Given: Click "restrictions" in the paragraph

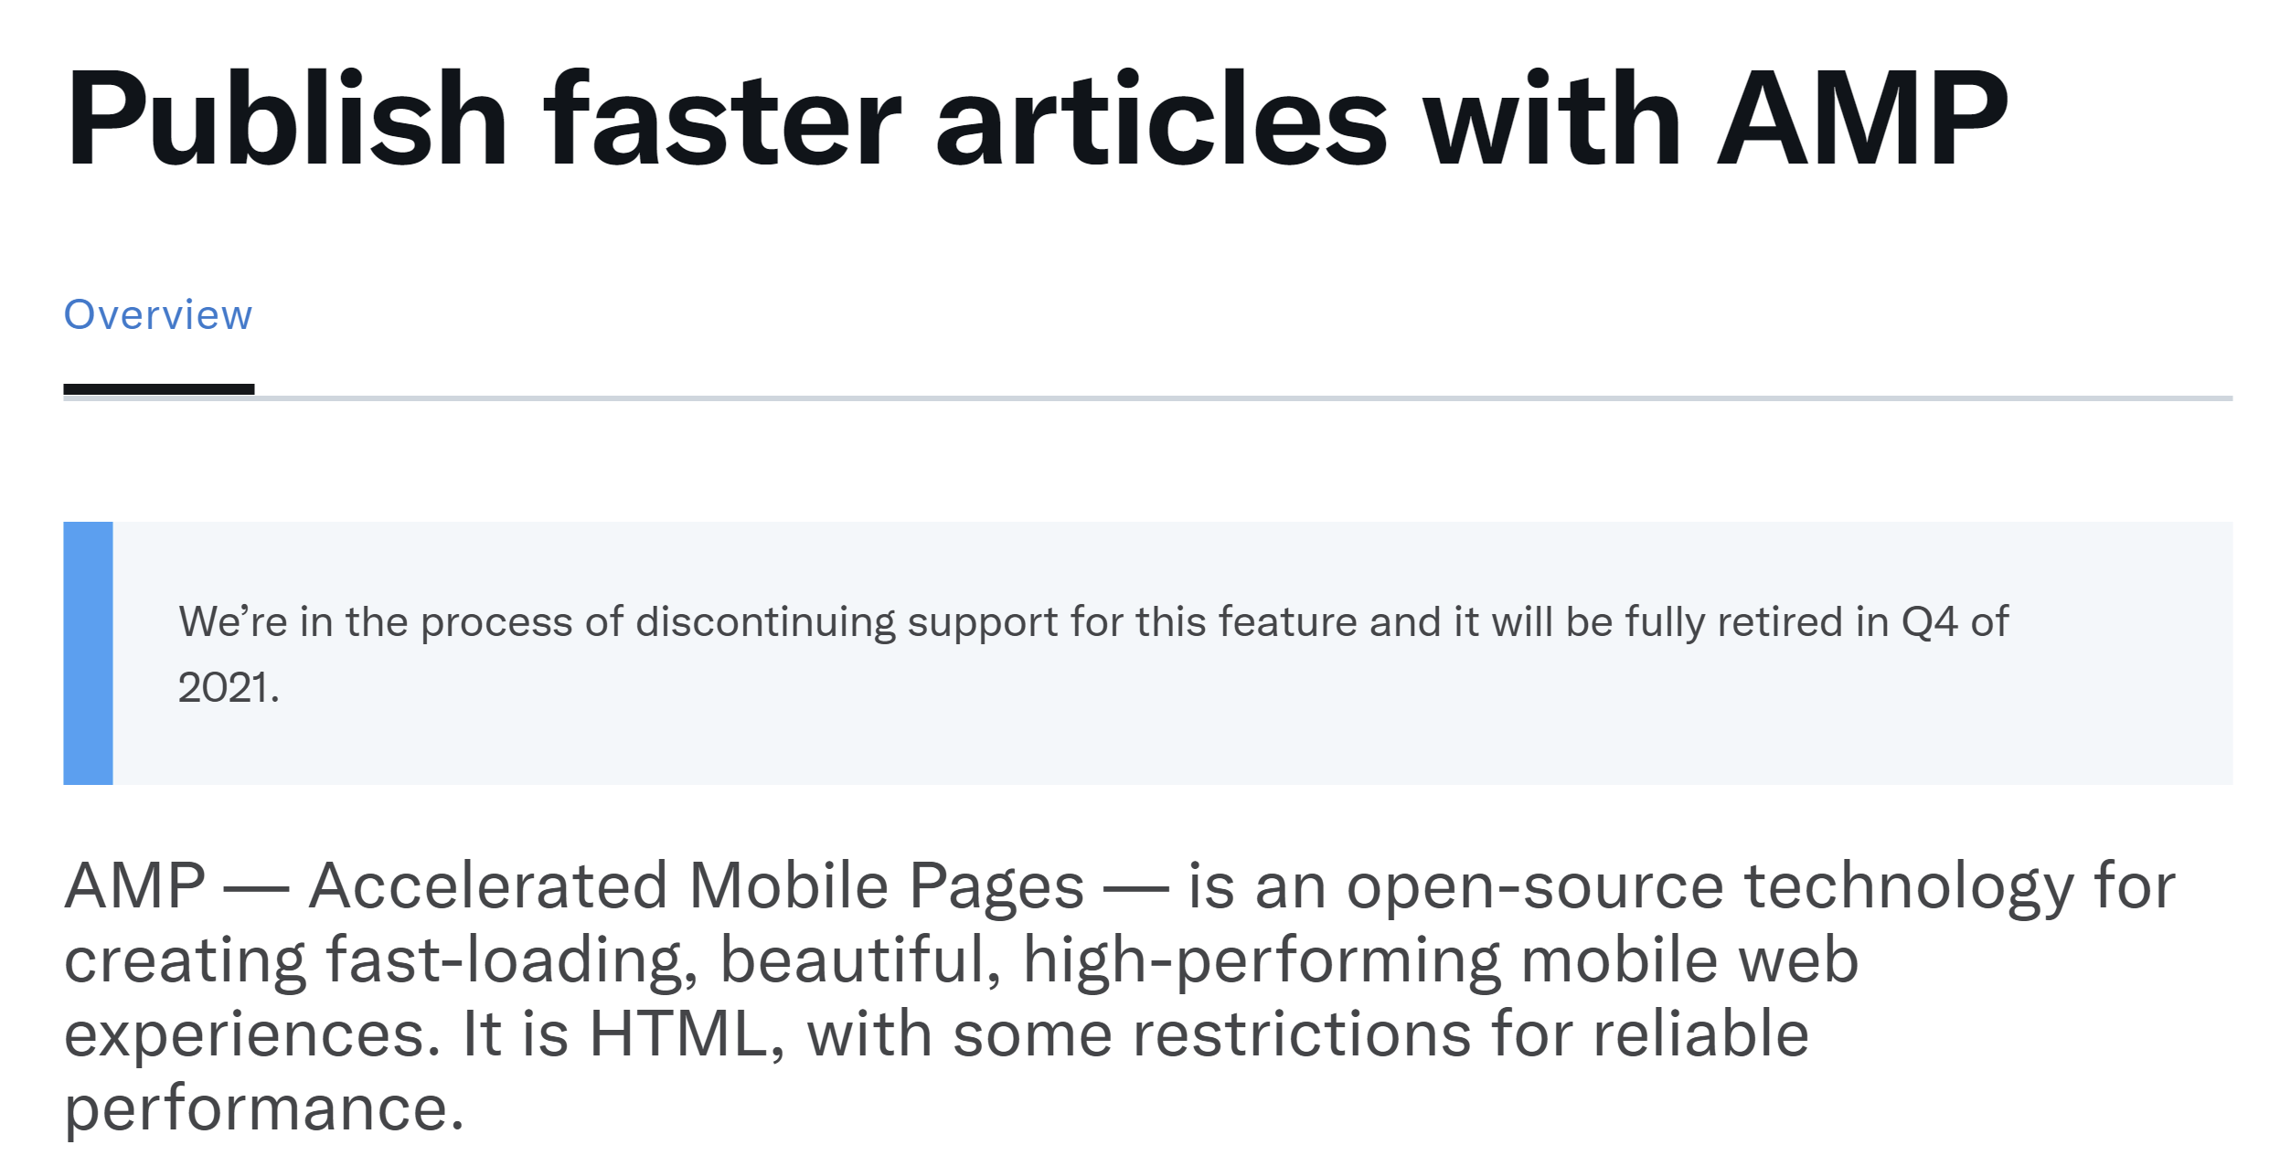Looking at the screenshot, I should pos(1302,1034).
